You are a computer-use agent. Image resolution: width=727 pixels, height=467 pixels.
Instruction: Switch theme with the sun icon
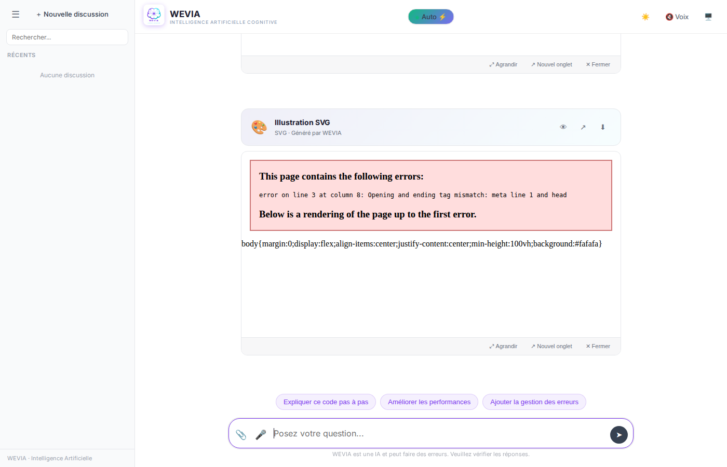coord(645,17)
